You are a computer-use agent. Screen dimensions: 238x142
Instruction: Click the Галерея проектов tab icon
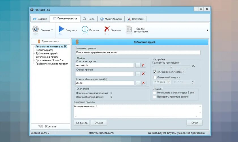(54, 18)
